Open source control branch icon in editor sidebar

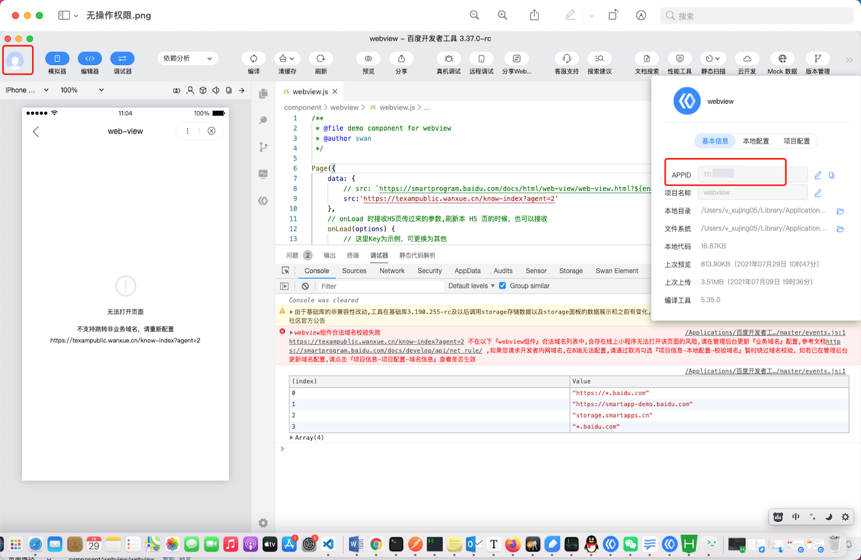263,147
